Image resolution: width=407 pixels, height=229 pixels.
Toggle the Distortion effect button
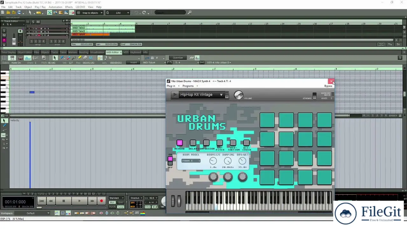233,143
